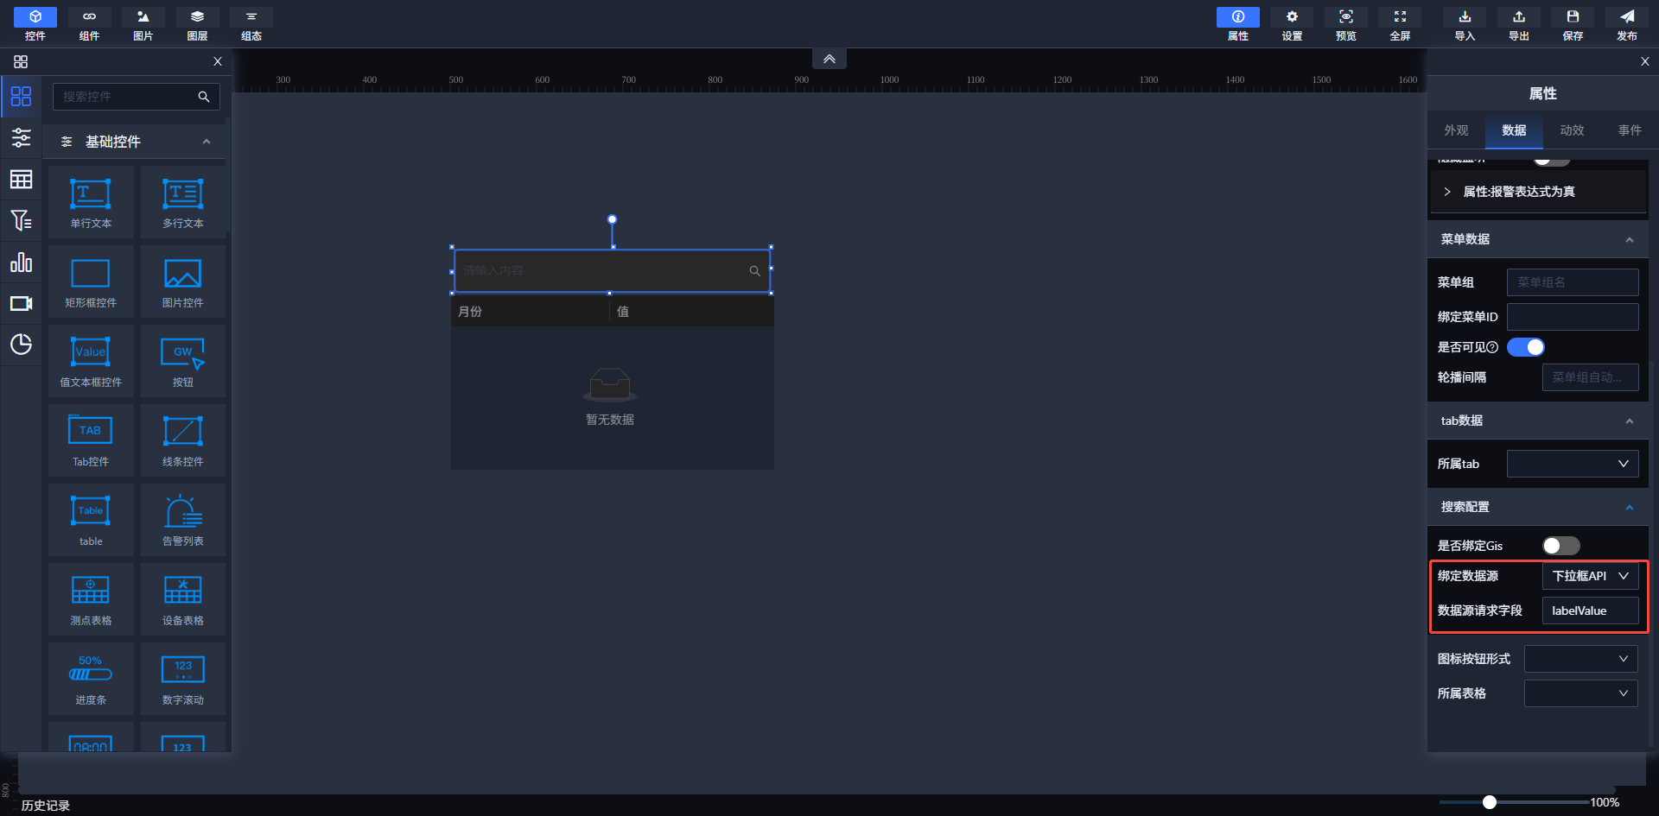Viewport: 1659px width, 816px height.
Task: Pick the 按钮 control
Action: (183, 361)
